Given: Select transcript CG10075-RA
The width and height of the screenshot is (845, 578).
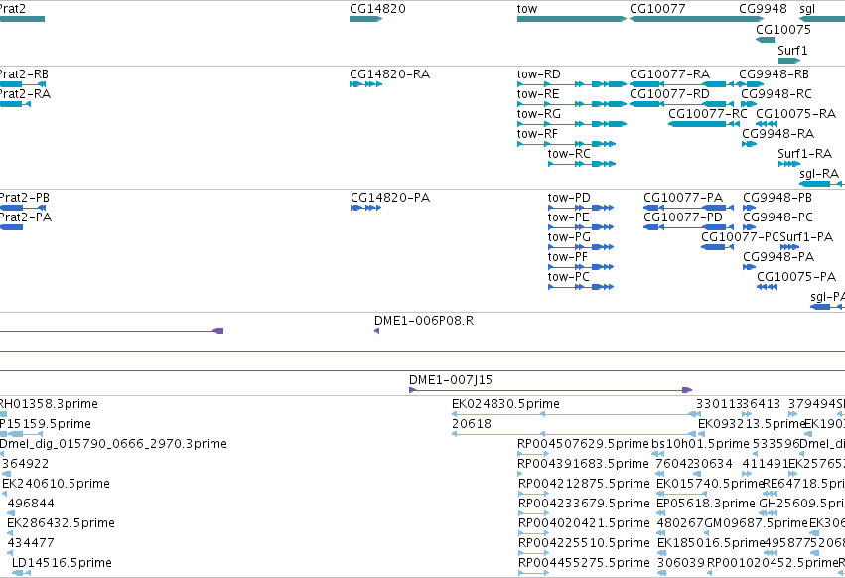Looking at the screenshot, I should tap(767, 124).
